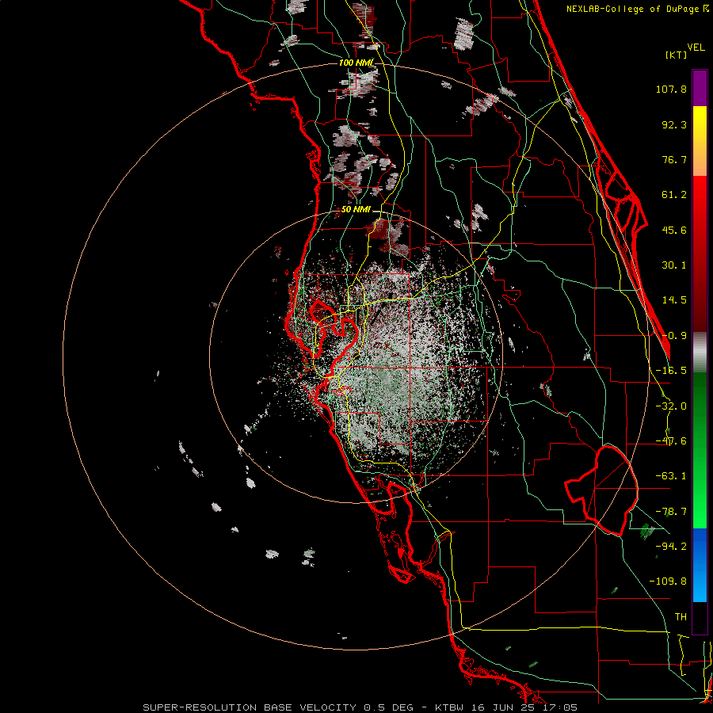Image resolution: width=713 pixels, height=713 pixels.
Task: Click the purple segment of the color bar
Action: [700, 88]
